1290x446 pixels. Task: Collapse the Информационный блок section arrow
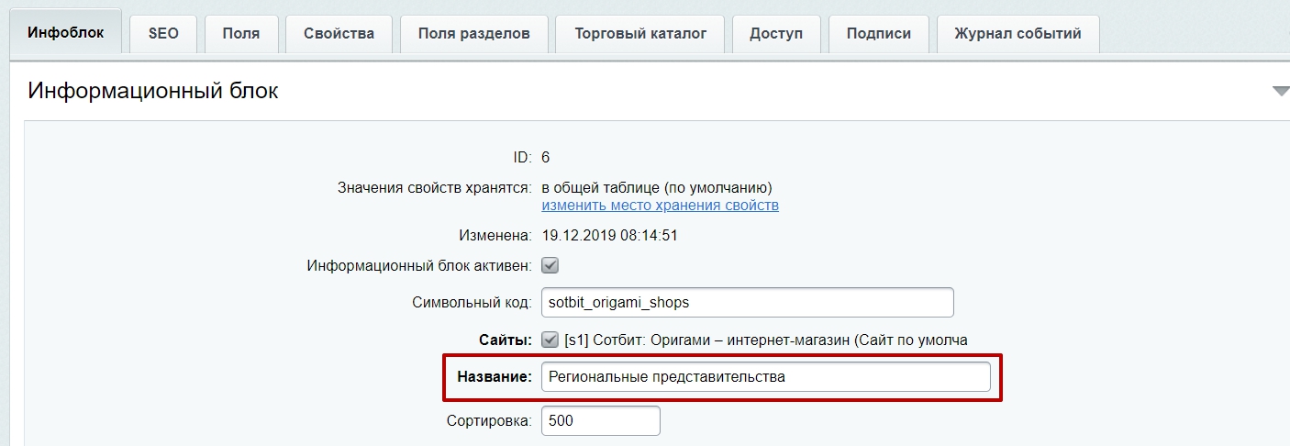tap(1281, 91)
